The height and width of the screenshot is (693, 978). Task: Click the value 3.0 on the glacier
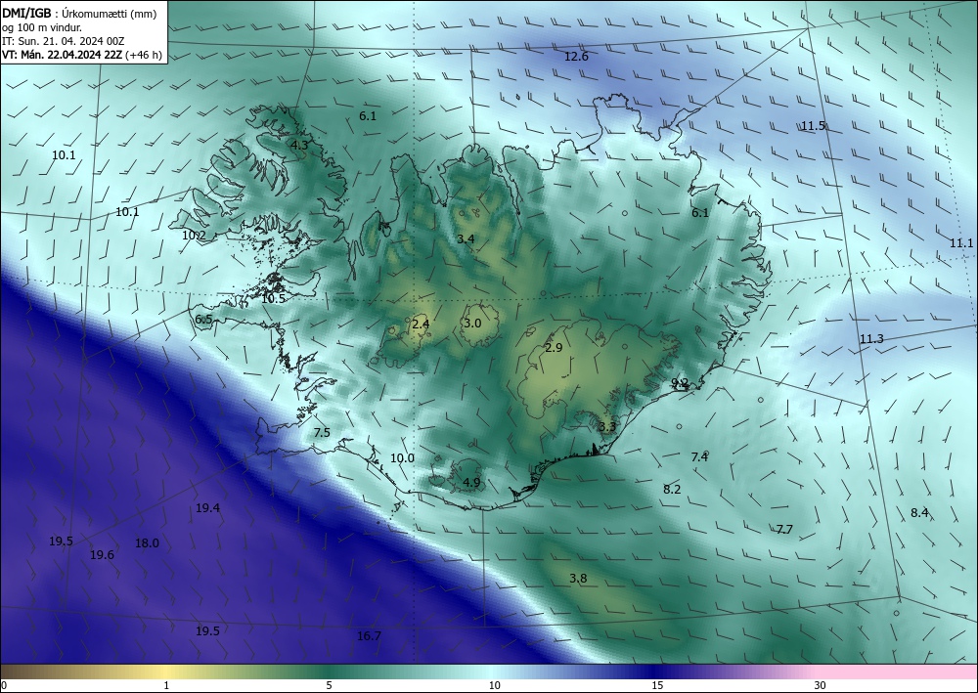pos(472,323)
